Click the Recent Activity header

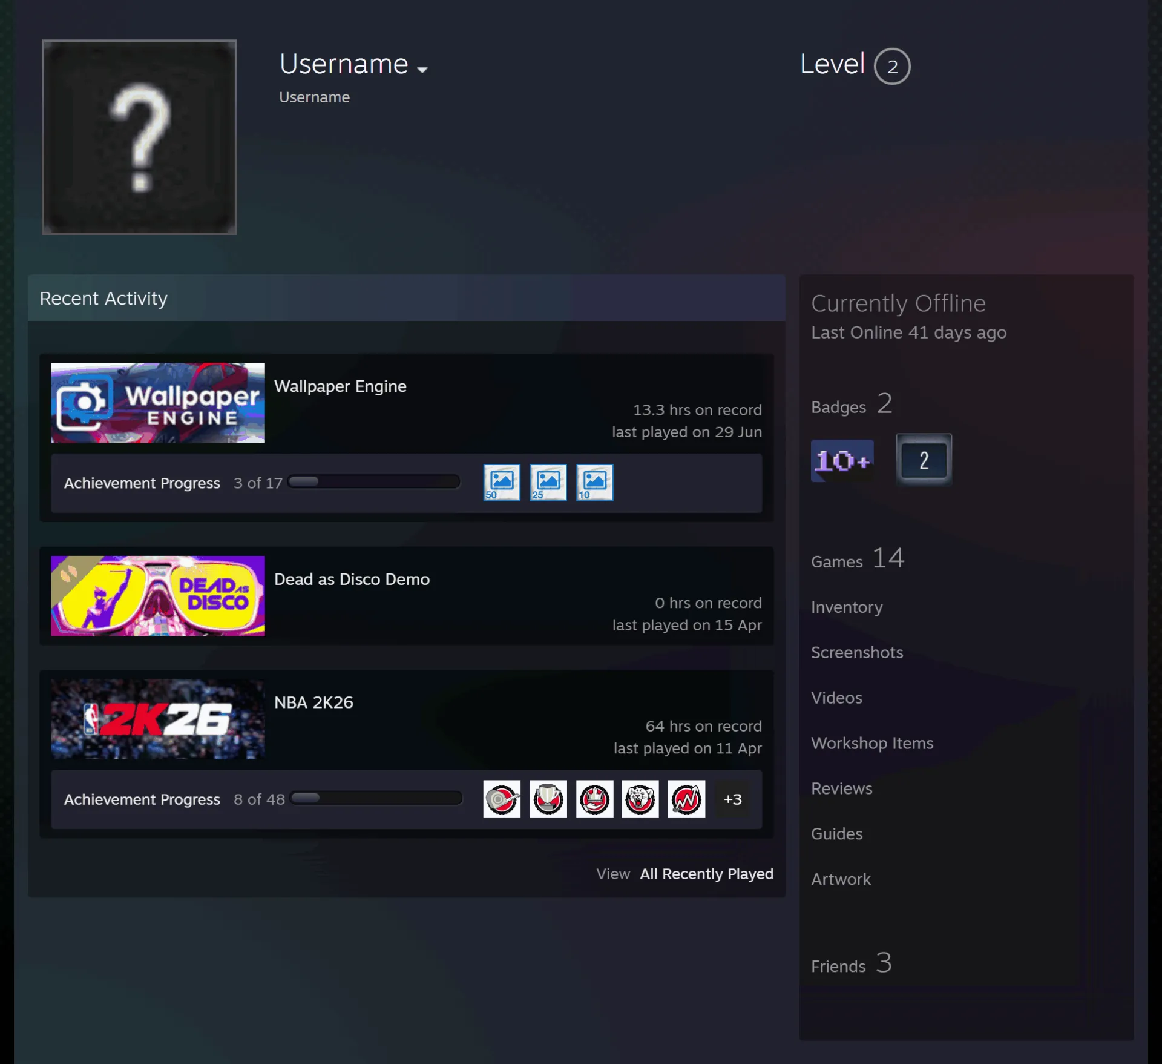[406, 297]
